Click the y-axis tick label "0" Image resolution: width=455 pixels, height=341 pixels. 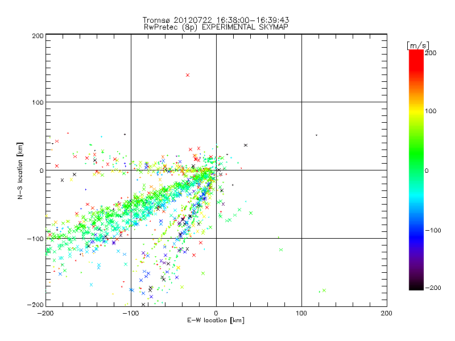tap(42, 170)
